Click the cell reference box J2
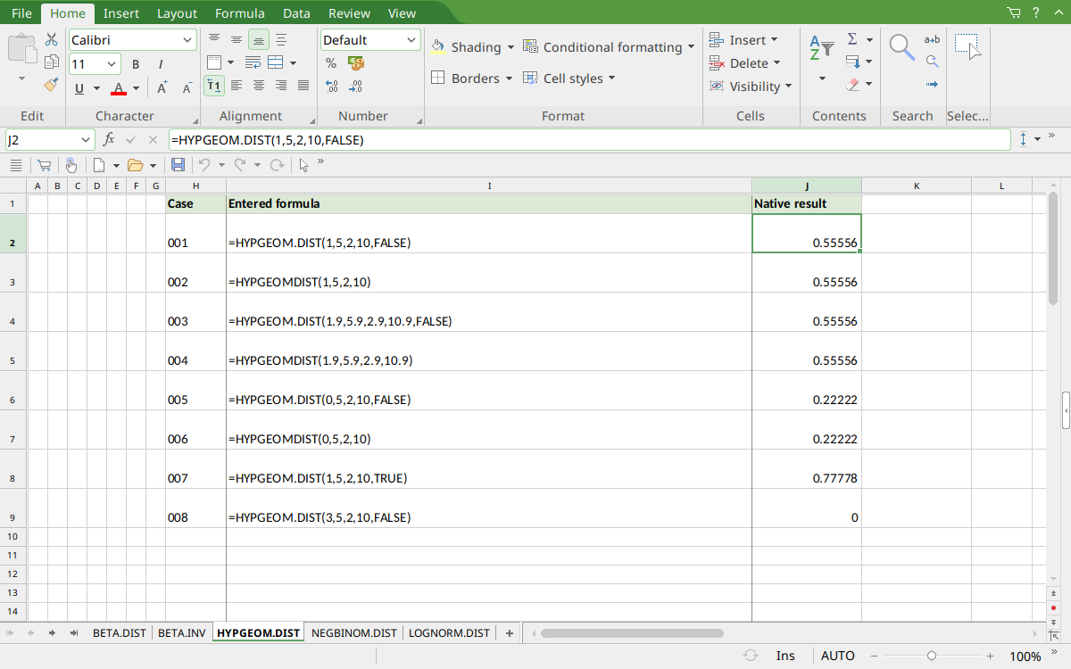 [x=49, y=140]
